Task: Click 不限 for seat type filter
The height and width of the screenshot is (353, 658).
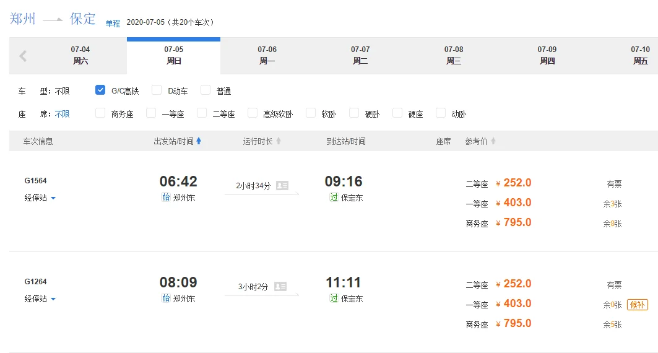Action: (x=62, y=114)
